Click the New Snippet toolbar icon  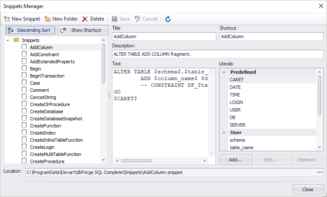point(7,19)
